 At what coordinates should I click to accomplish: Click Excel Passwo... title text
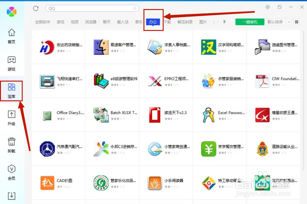click(x=232, y=113)
